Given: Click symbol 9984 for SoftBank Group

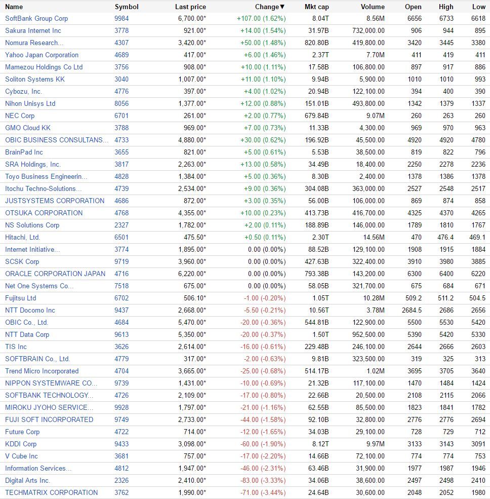Looking at the screenshot, I should tap(122, 18).
